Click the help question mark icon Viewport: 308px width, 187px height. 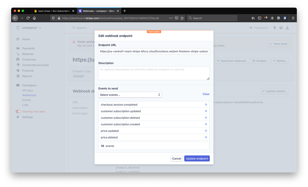(281, 28)
